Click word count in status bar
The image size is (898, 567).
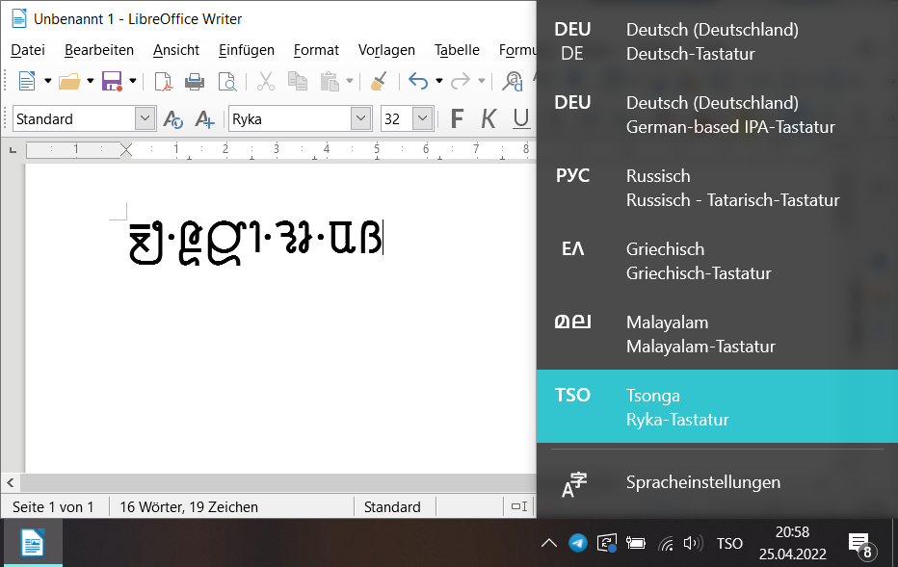pos(188,507)
